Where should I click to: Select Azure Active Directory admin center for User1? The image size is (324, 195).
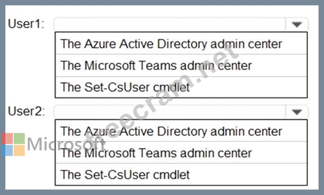(171, 44)
